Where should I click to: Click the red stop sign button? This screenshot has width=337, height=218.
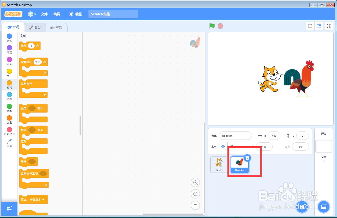(x=220, y=26)
